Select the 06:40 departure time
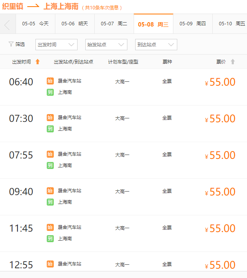This screenshot has width=247, height=278. tap(21, 82)
